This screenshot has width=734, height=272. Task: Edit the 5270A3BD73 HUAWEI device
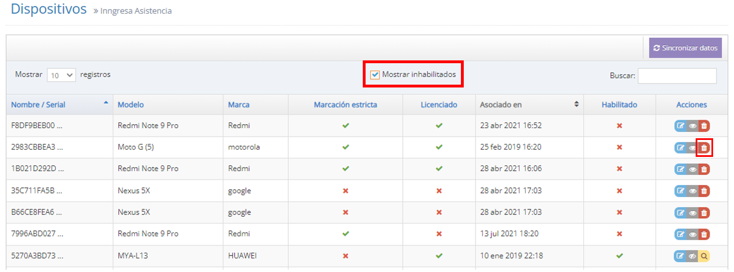click(x=680, y=256)
